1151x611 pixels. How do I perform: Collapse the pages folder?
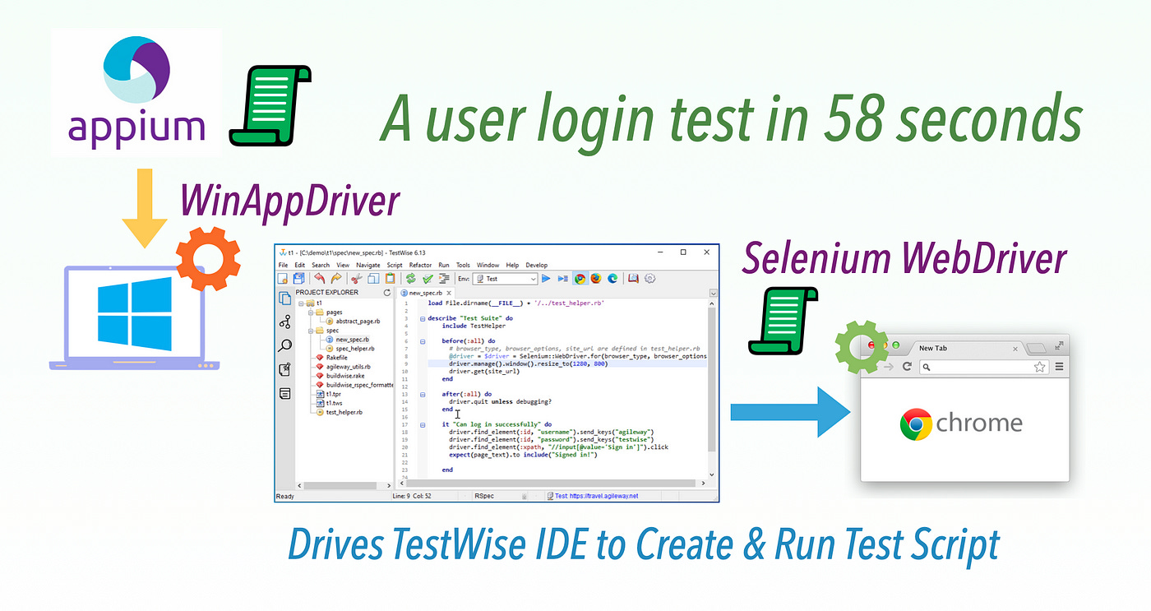pos(311,312)
